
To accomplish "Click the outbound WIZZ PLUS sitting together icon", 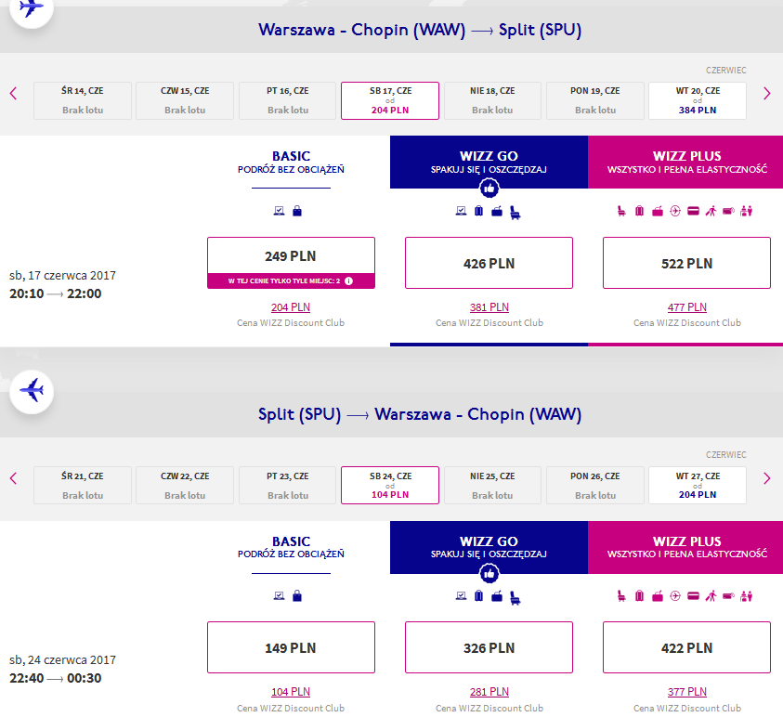I will pyautogui.click(x=746, y=211).
